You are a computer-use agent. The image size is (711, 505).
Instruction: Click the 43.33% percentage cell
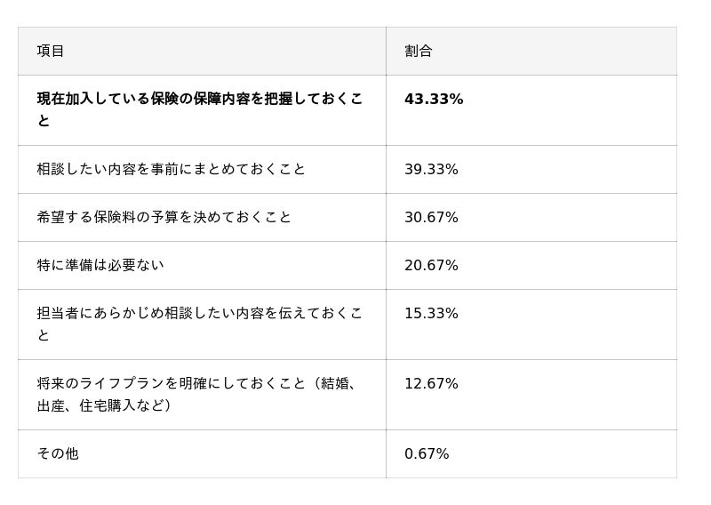pyautogui.click(x=434, y=100)
